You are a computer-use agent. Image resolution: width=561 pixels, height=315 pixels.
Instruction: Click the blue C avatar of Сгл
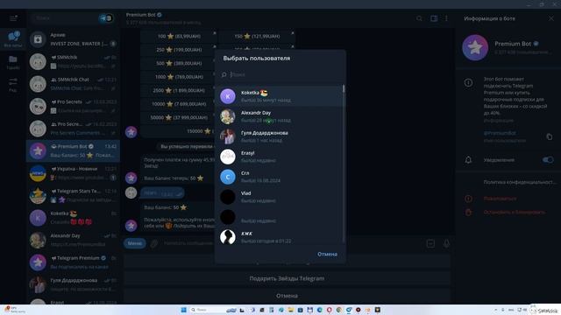tap(228, 177)
